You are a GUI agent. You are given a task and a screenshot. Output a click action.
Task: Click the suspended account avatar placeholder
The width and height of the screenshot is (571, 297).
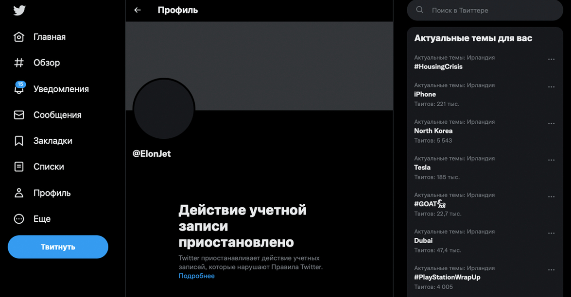coord(164,108)
